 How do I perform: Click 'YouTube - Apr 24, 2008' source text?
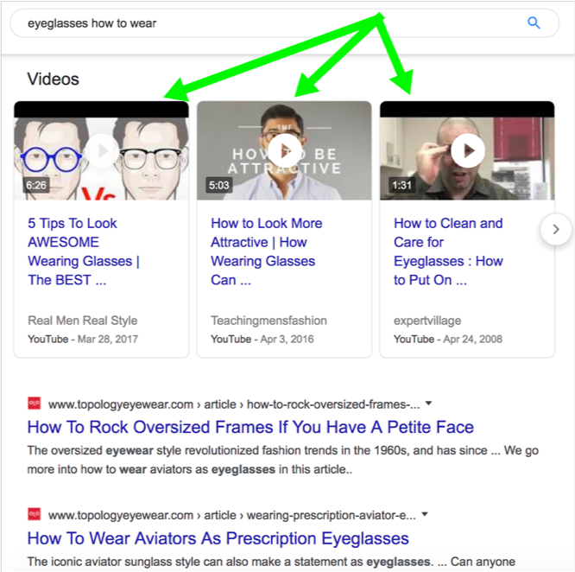click(448, 339)
